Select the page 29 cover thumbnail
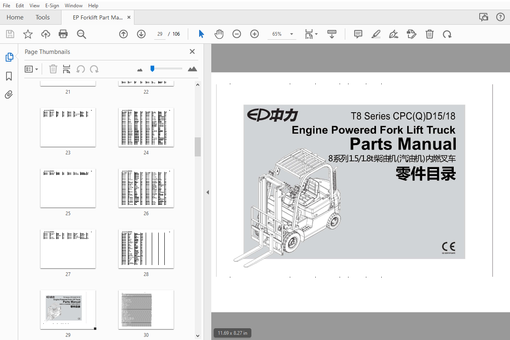 [x=68, y=310]
